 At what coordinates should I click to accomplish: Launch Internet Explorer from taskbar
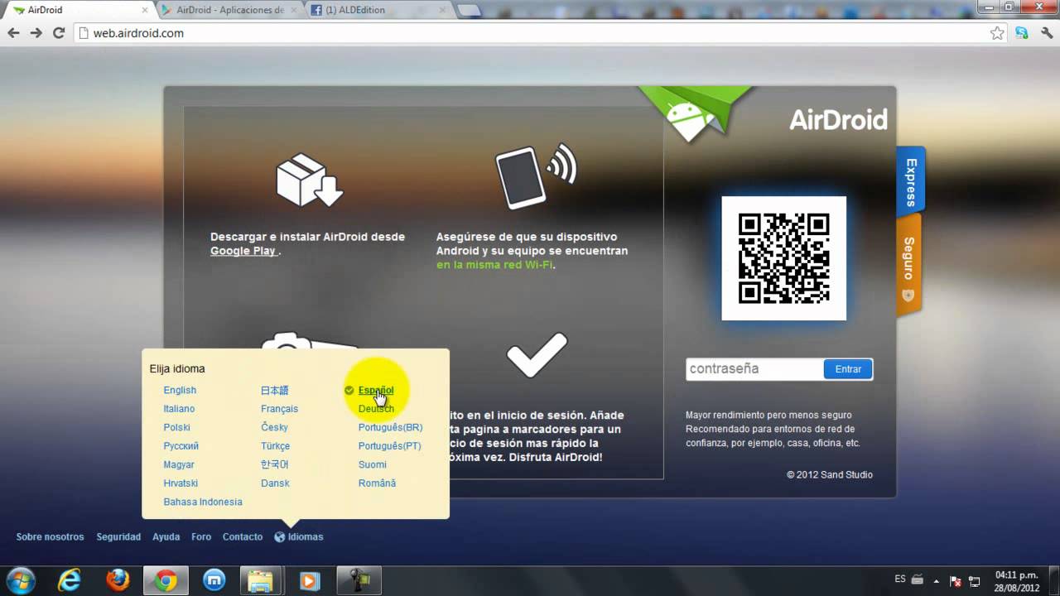click(x=69, y=580)
